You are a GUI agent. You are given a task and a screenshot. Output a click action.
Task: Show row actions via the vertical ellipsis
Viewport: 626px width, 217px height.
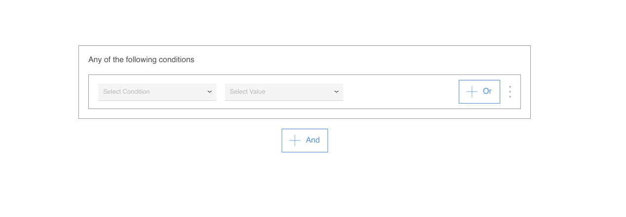click(x=510, y=92)
